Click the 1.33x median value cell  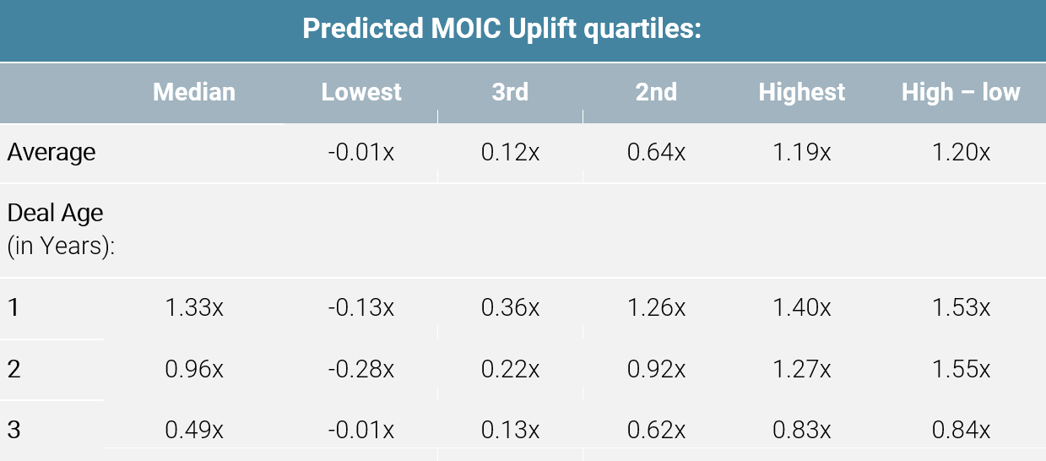click(x=194, y=308)
